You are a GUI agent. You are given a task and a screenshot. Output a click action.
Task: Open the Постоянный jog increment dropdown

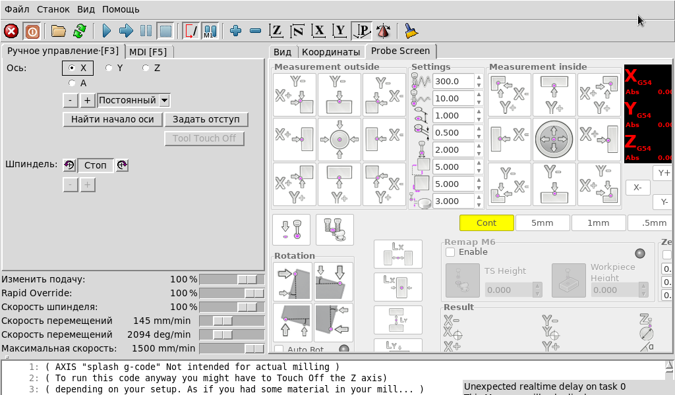[x=165, y=101]
